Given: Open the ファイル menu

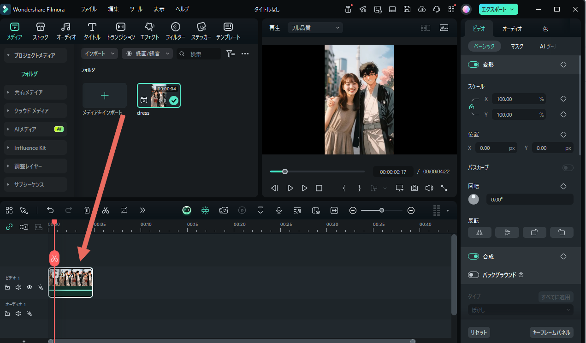Looking at the screenshot, I should pos(89,9).
